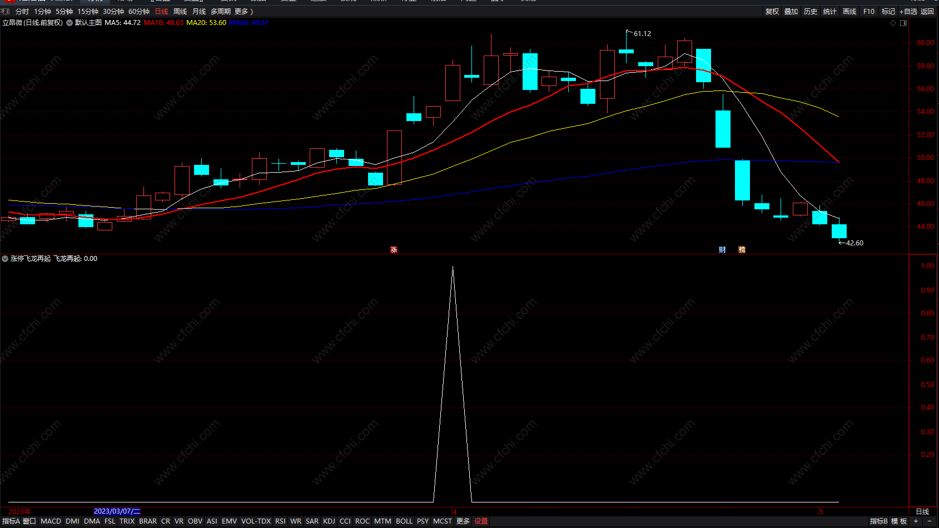Toggle the side panel layout icon
939x528 pixels.
903,23
